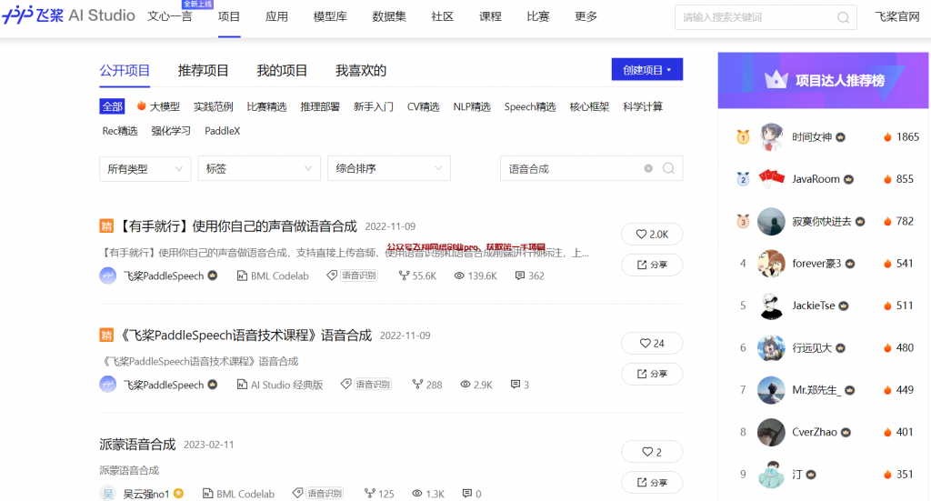Screen dimensions: 931x501
Task: Expand the 综合排序 sorting dropdown
Action: (x=388, y=168)
